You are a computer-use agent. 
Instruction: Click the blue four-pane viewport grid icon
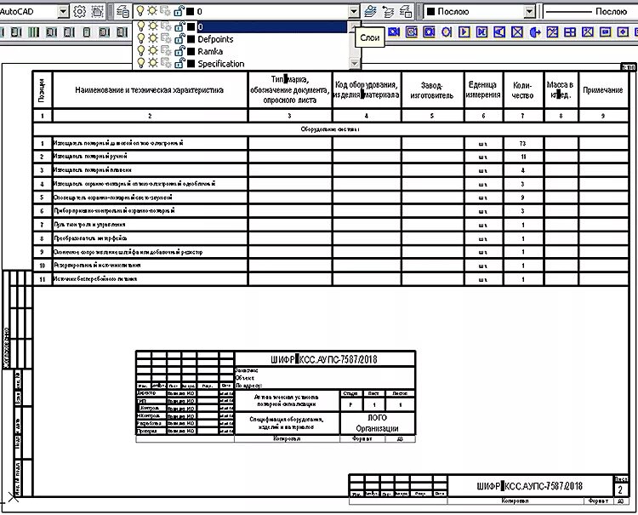[x=570, y=31]
